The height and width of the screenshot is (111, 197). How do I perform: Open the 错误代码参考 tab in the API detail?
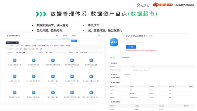pyautogui.click(x=126, y=58)
